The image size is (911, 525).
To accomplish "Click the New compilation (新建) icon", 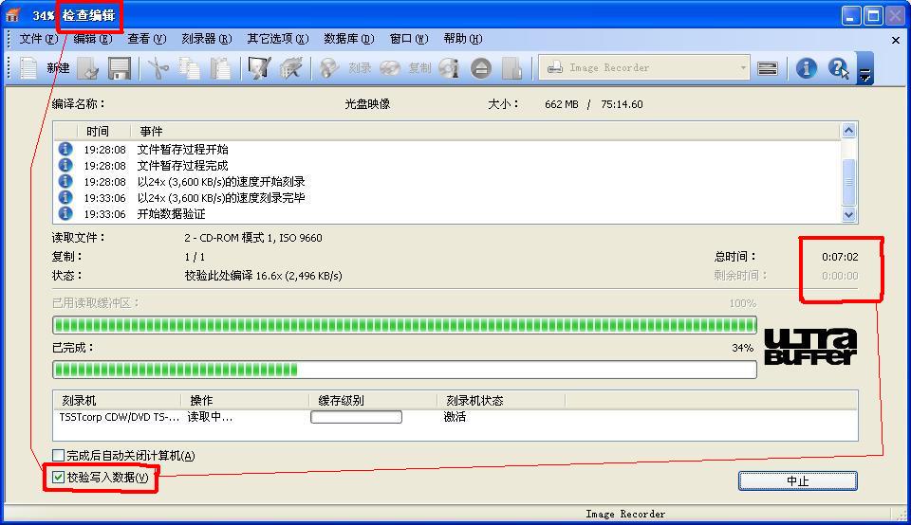I will (29, 68).
